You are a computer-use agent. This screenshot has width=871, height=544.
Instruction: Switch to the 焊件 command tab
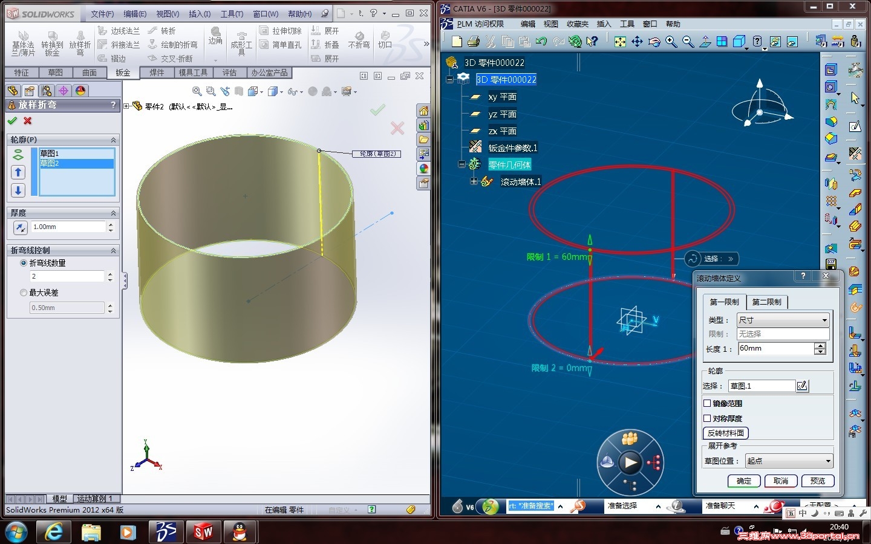pos(157,73)
